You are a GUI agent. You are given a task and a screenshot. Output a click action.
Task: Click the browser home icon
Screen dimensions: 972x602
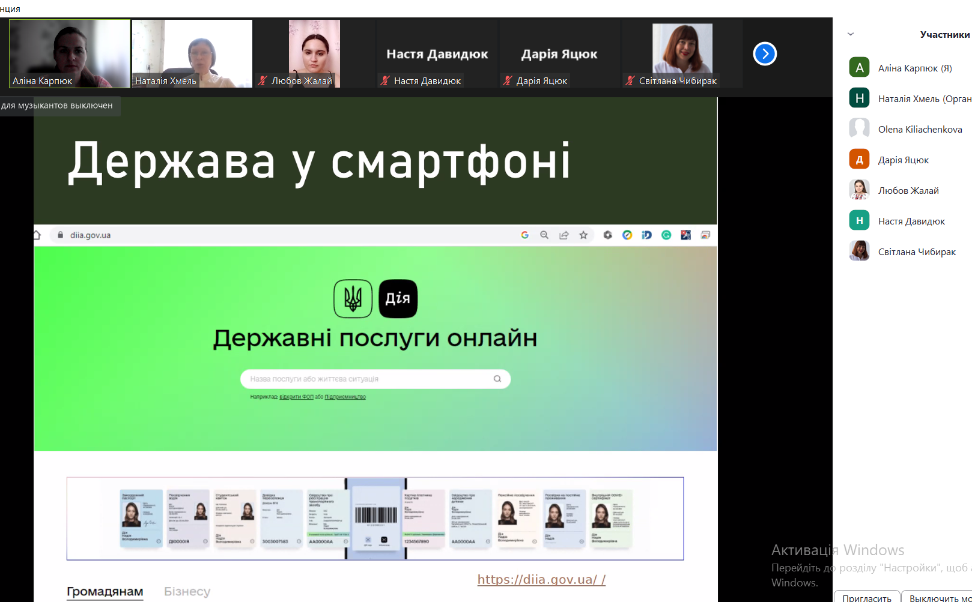point(37,235)
